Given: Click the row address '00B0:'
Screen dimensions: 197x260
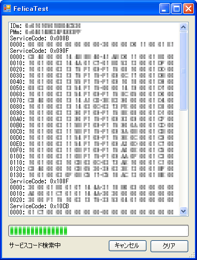Looking at the screenshot, I should pyautogui.click(x=18, y=125).
